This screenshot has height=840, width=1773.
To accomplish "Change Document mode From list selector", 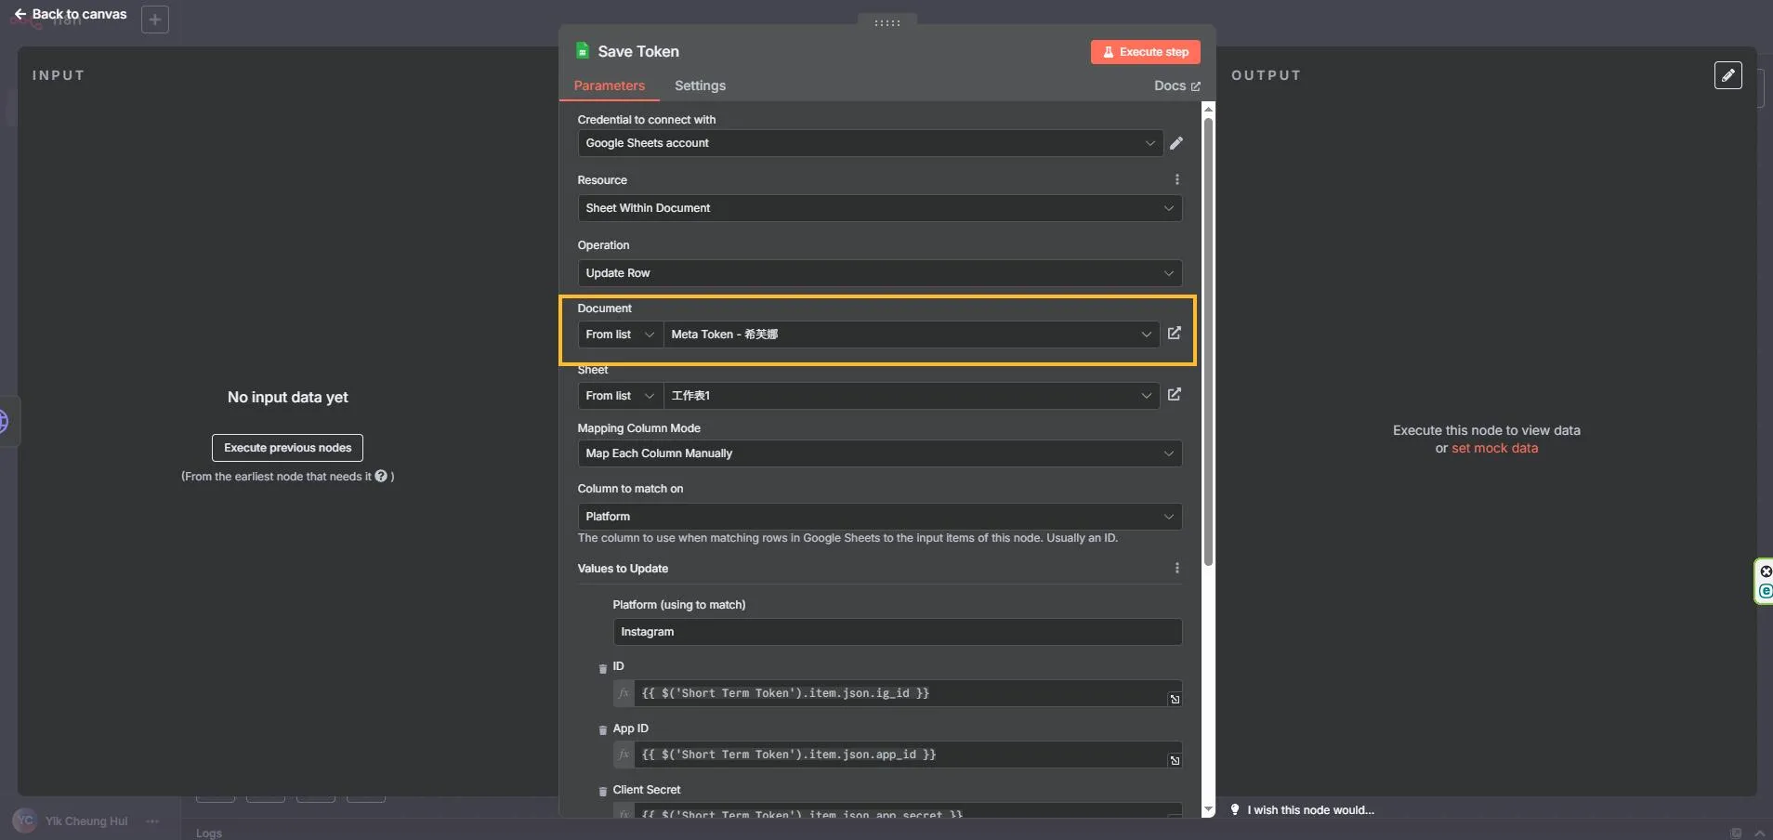I will pyautogui.click(x=620, y=335).
